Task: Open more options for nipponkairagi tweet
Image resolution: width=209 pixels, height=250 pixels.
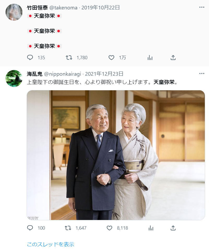Action: pyautogui.click(x=202, y=73)
